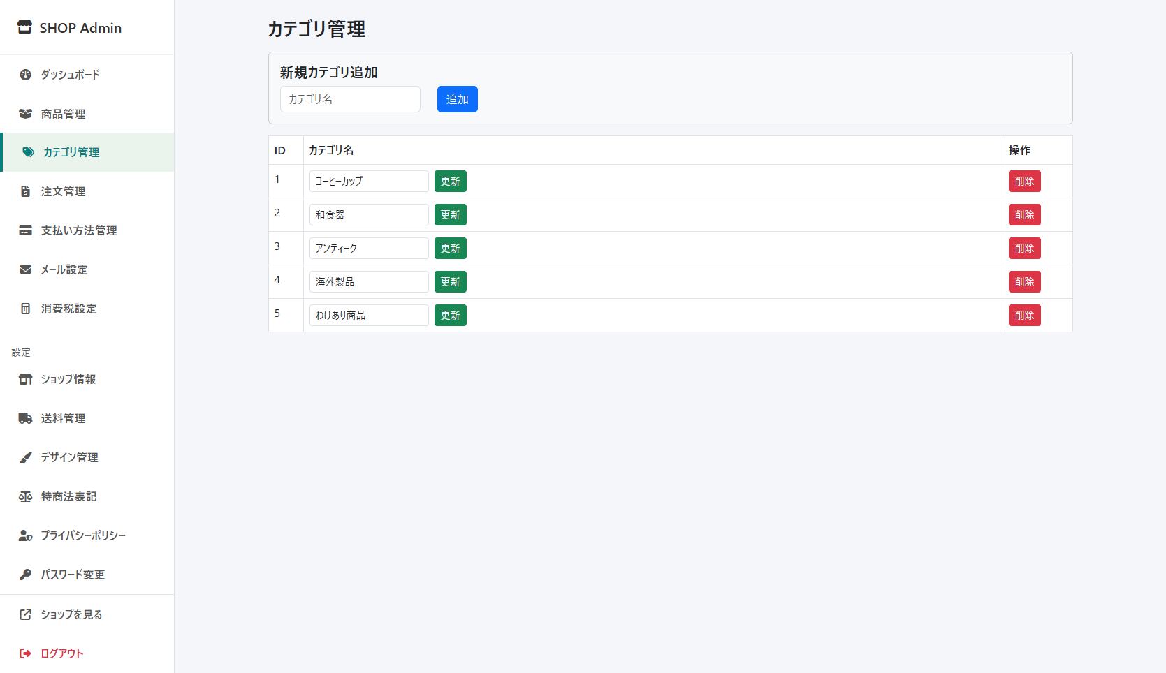
Task: Click the design management brush icon
Action: click(26, 457)
